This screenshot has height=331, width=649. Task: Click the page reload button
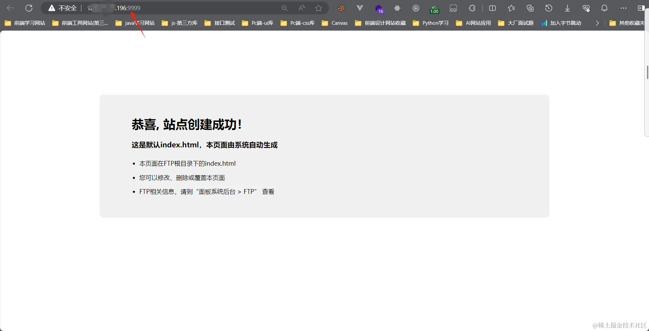pos(29,8)
